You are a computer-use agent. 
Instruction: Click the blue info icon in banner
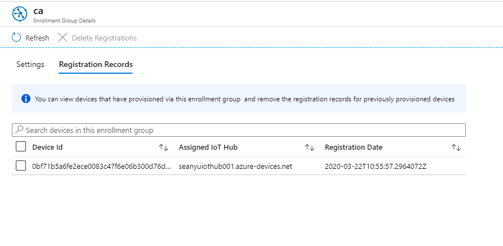26,99
